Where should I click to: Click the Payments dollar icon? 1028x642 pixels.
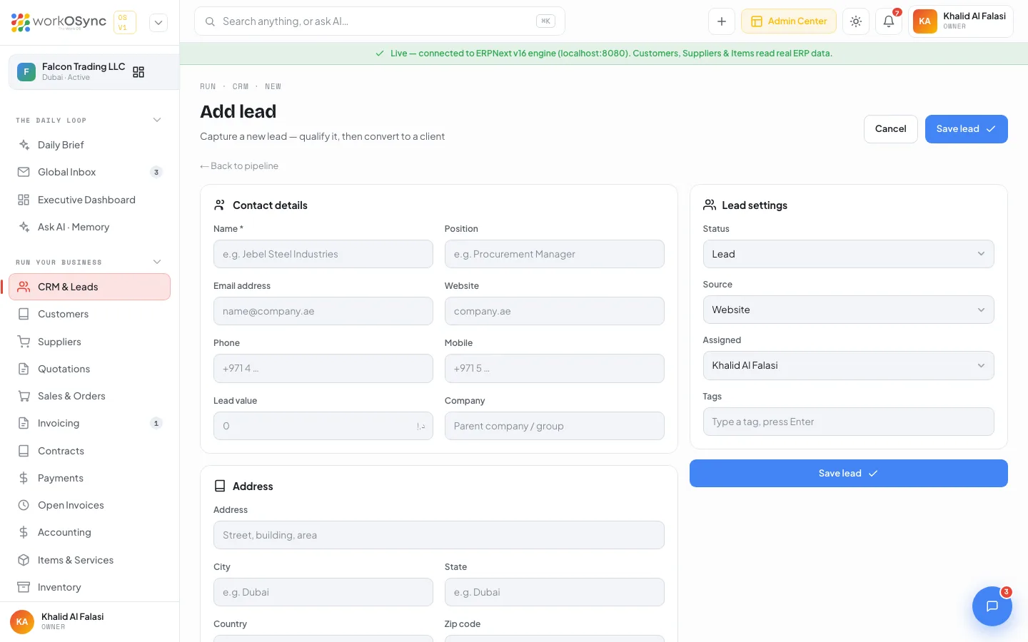point(24,478)
